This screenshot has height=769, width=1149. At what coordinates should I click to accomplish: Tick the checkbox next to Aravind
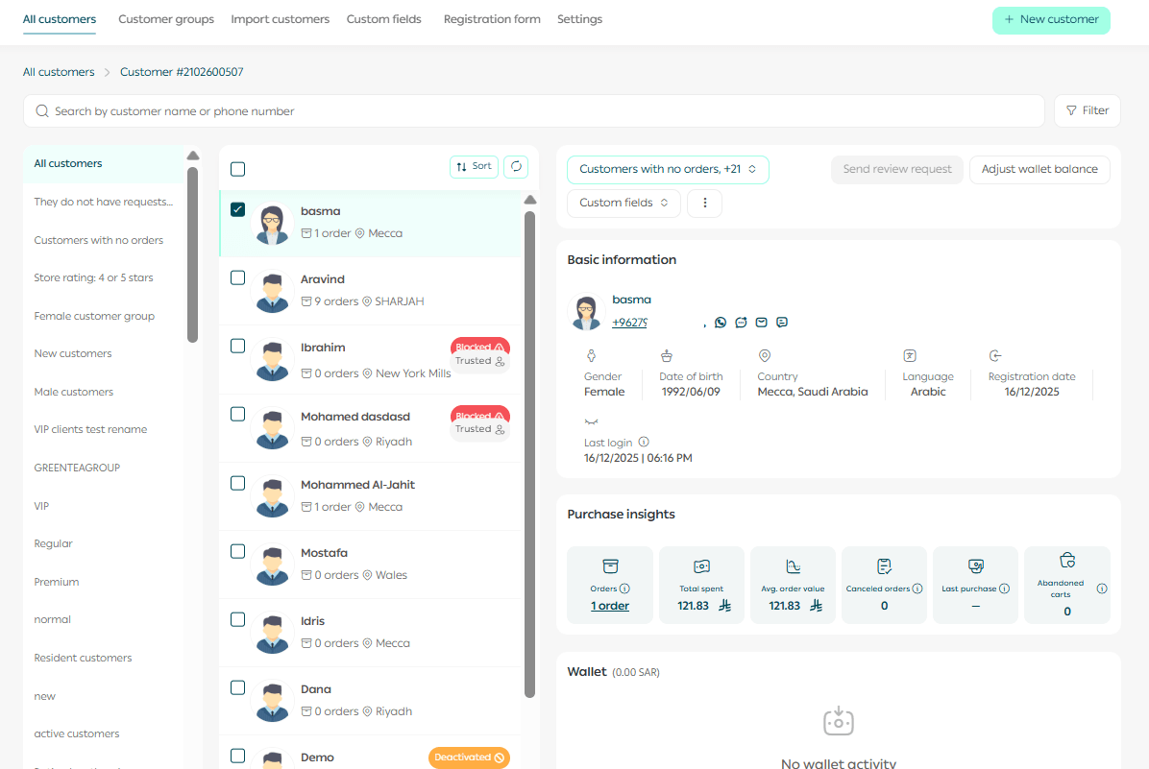tap(238, 278)
